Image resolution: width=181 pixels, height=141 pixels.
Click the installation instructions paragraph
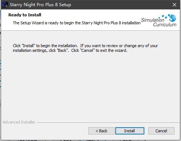tap(85, 48)
